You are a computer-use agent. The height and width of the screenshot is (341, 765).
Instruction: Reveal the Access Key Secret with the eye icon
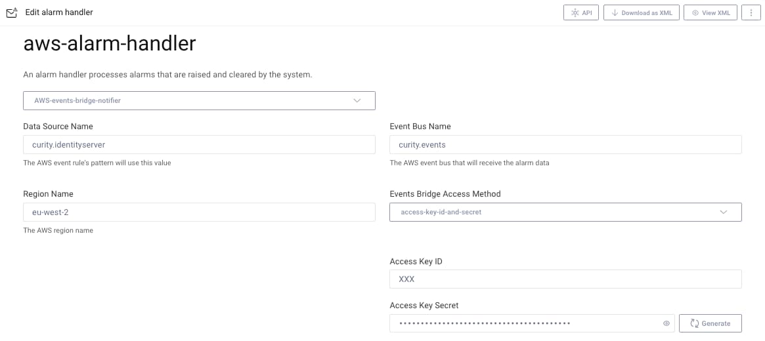(666, 323)
